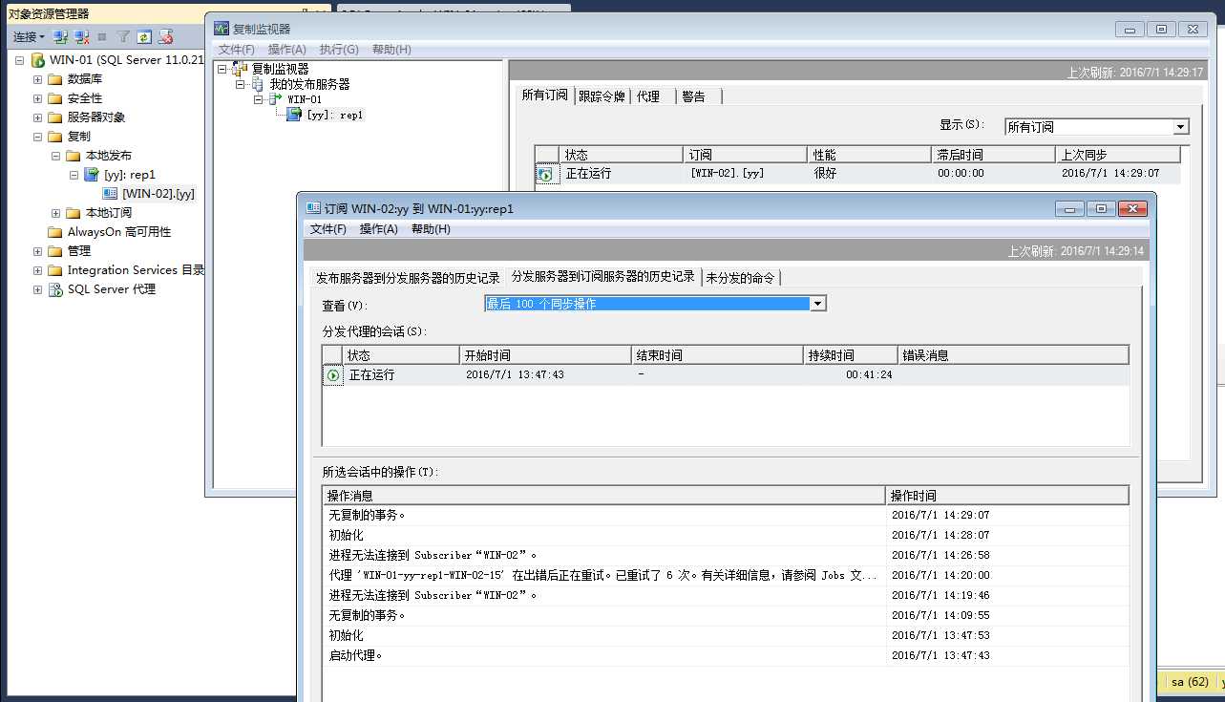This screenshot has height=702, width=1225.
Task: Select AlwaysOn 高可用性 tree item
Action: (x=119, y=232)
